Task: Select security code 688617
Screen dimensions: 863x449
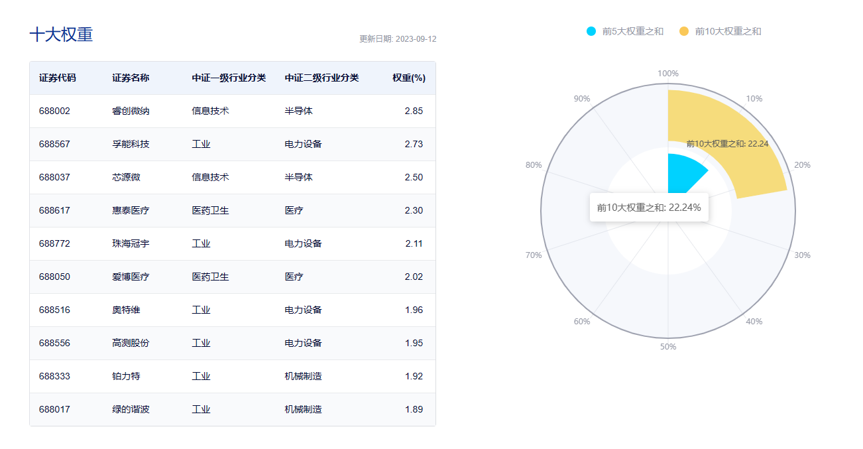Action: [x=54, y=210]
